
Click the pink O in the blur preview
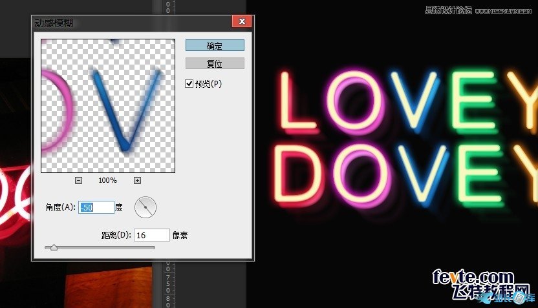(x=55, y=110)
